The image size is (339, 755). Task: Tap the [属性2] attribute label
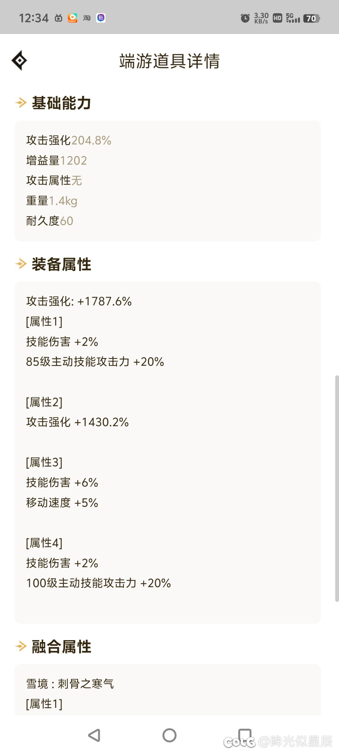coord(44,402)
